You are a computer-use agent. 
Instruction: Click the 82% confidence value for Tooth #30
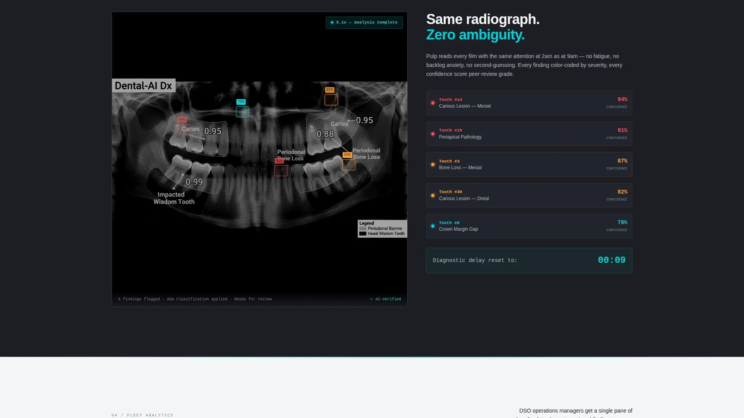click(622, 192)
